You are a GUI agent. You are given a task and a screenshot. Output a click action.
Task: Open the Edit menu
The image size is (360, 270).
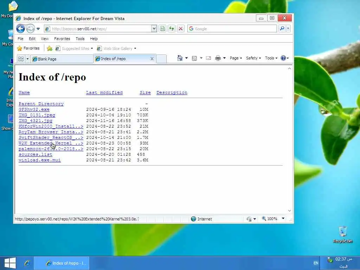32,39
